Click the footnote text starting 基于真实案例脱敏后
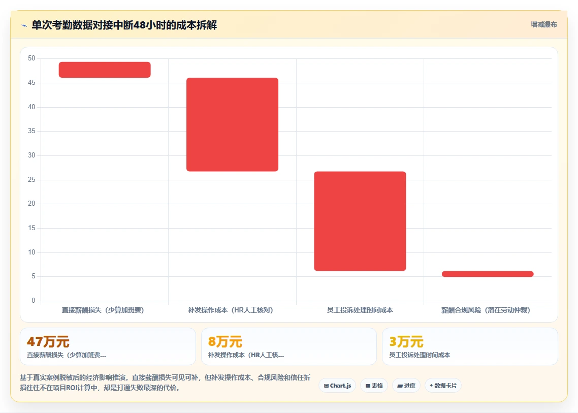The image size is (578, 413). [x=165, y=383]
